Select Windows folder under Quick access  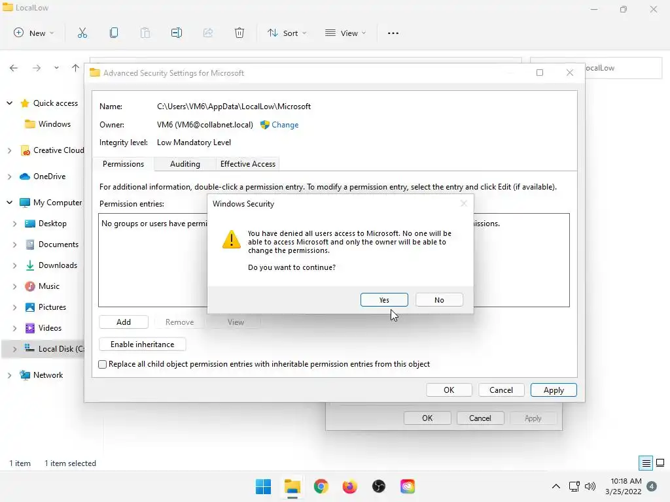pyautogui.click(x=48, y=124)
